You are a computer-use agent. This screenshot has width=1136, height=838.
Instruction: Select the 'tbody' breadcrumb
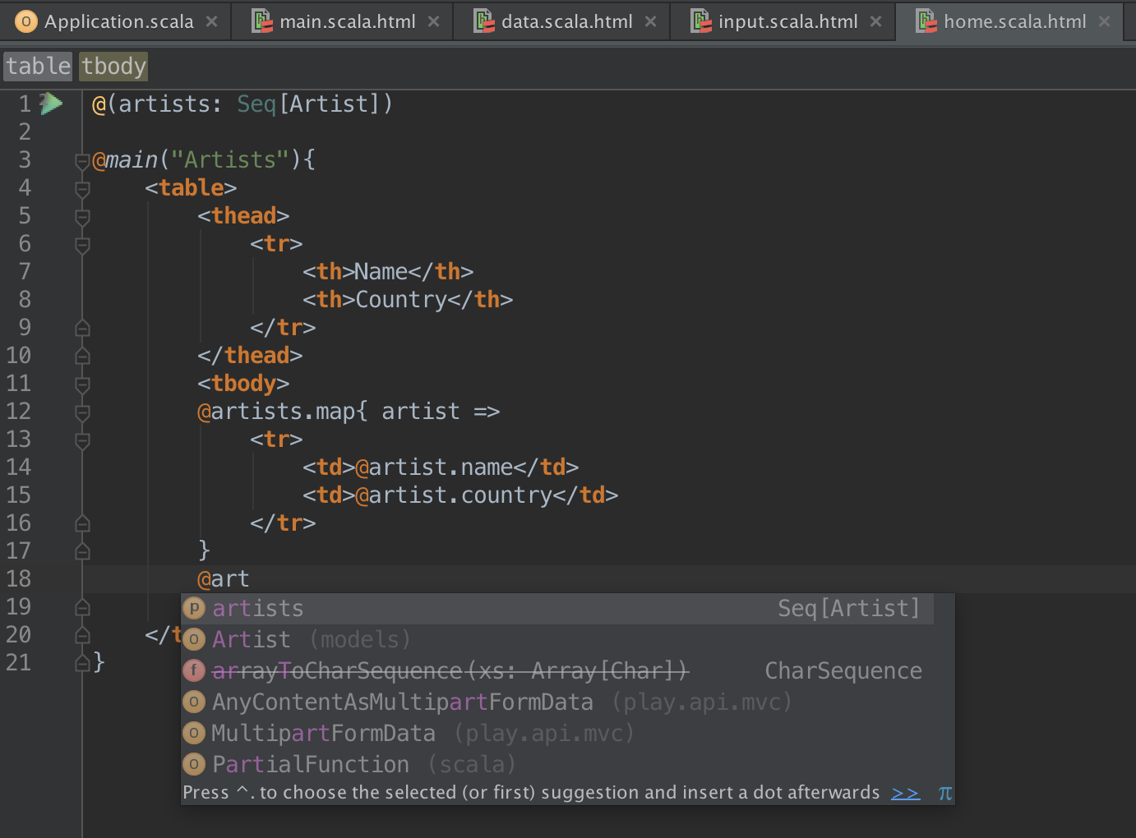click(113, 67)
